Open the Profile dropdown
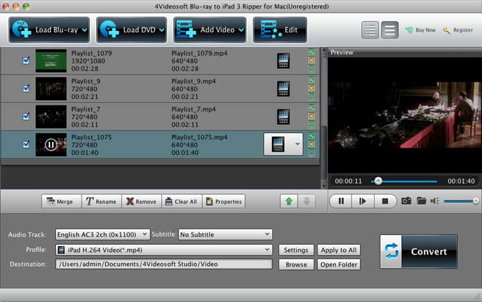Image resolution: width=482 pixels, height=302 pixels. 164,250
